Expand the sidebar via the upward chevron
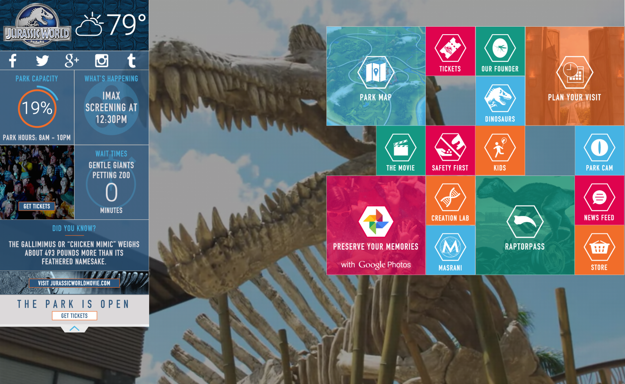625x384 pixels. [x=75, y=329]
